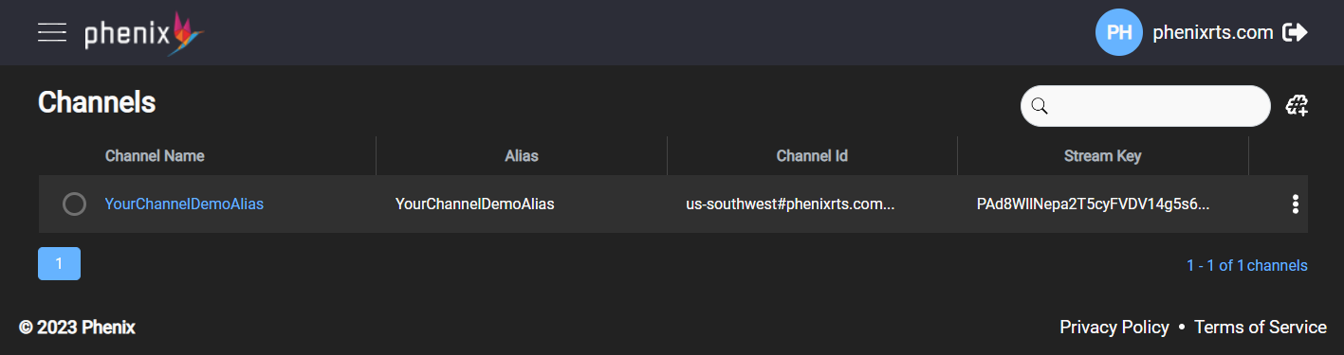Focus the channel search field
Screen dimensions: 1344x355
[1145, 106]
